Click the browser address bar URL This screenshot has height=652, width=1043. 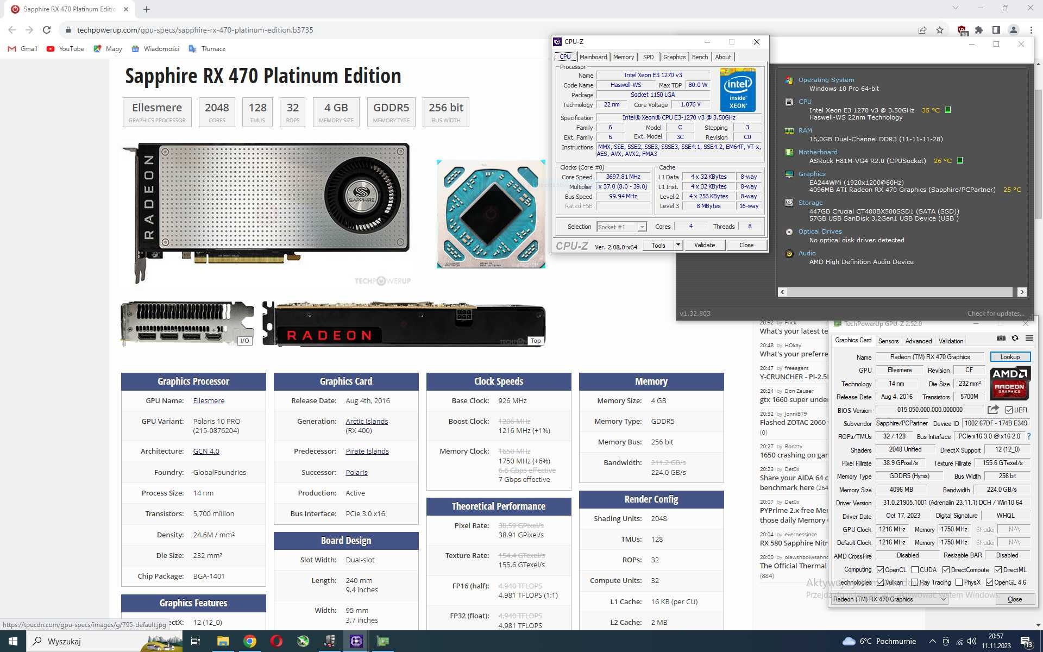(x=195, y=30)
